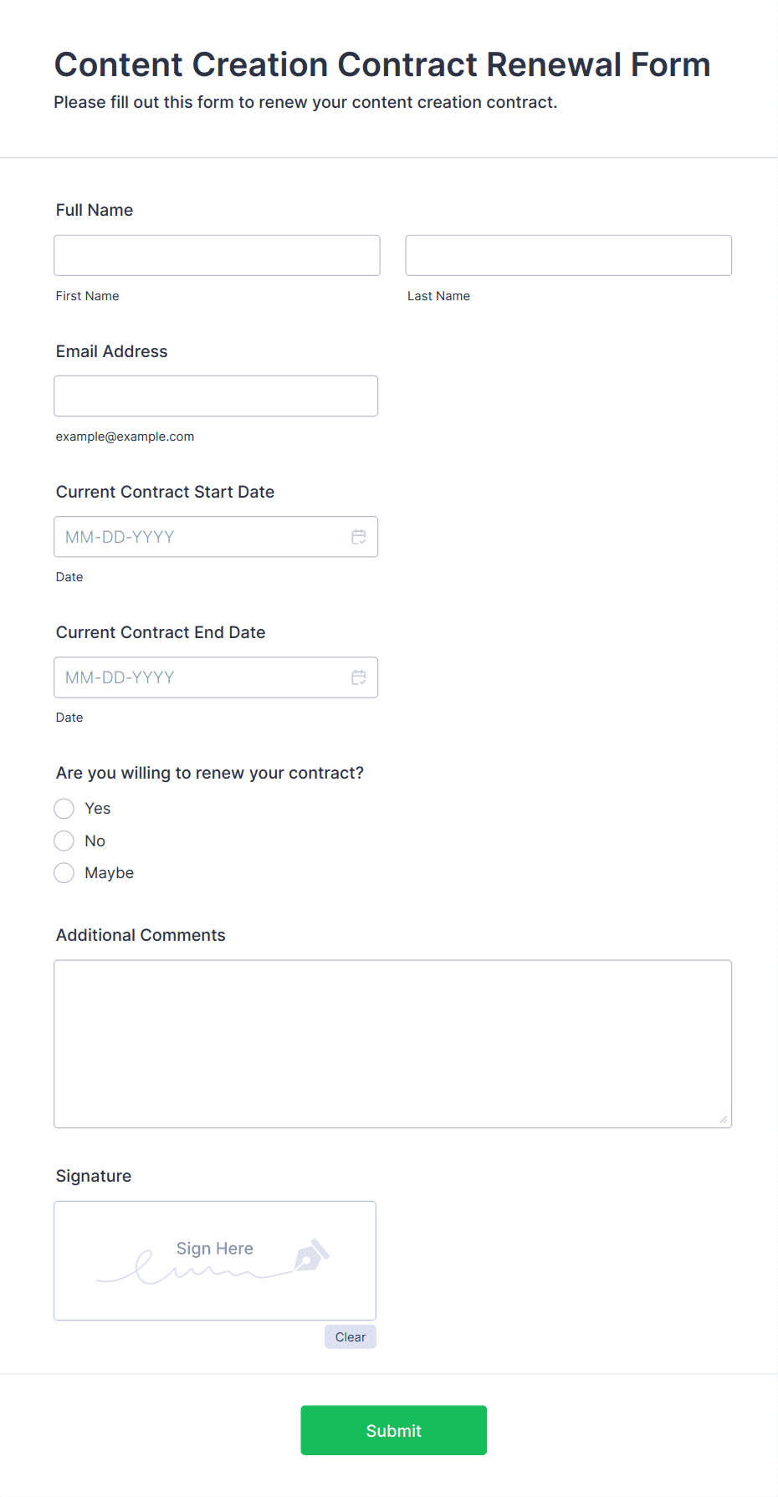This screenshot has width=778, height=1497.
Task: Clear the signature
Action: (350, 1337)
